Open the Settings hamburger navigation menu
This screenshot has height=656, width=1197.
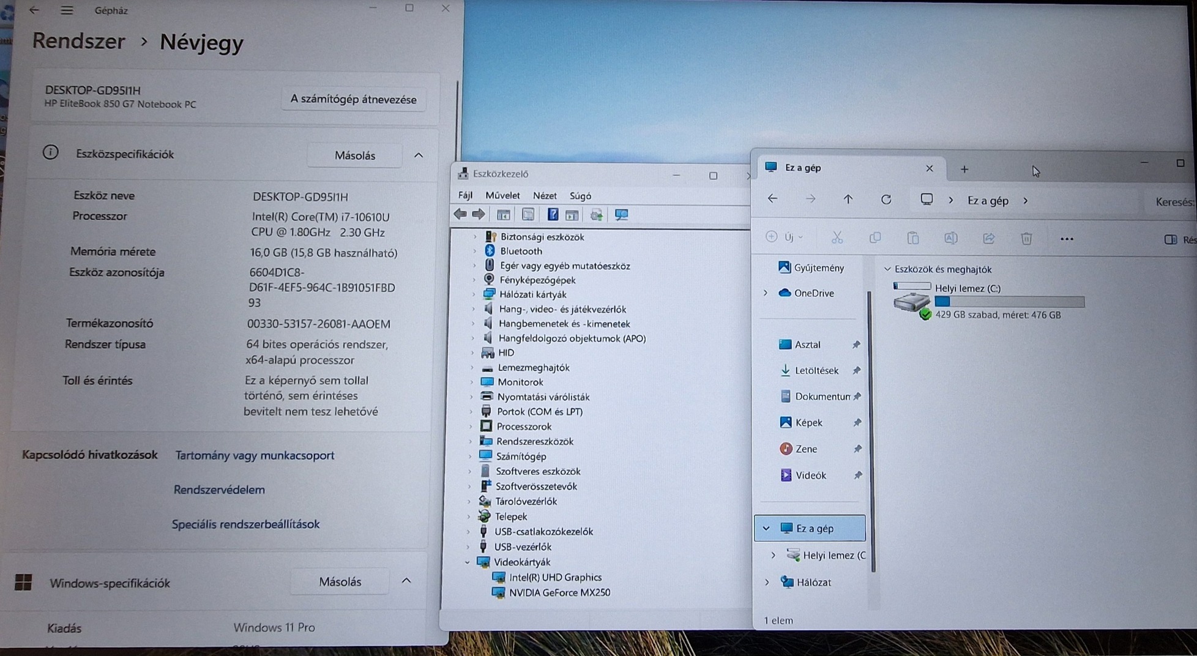tap(67, 10)
